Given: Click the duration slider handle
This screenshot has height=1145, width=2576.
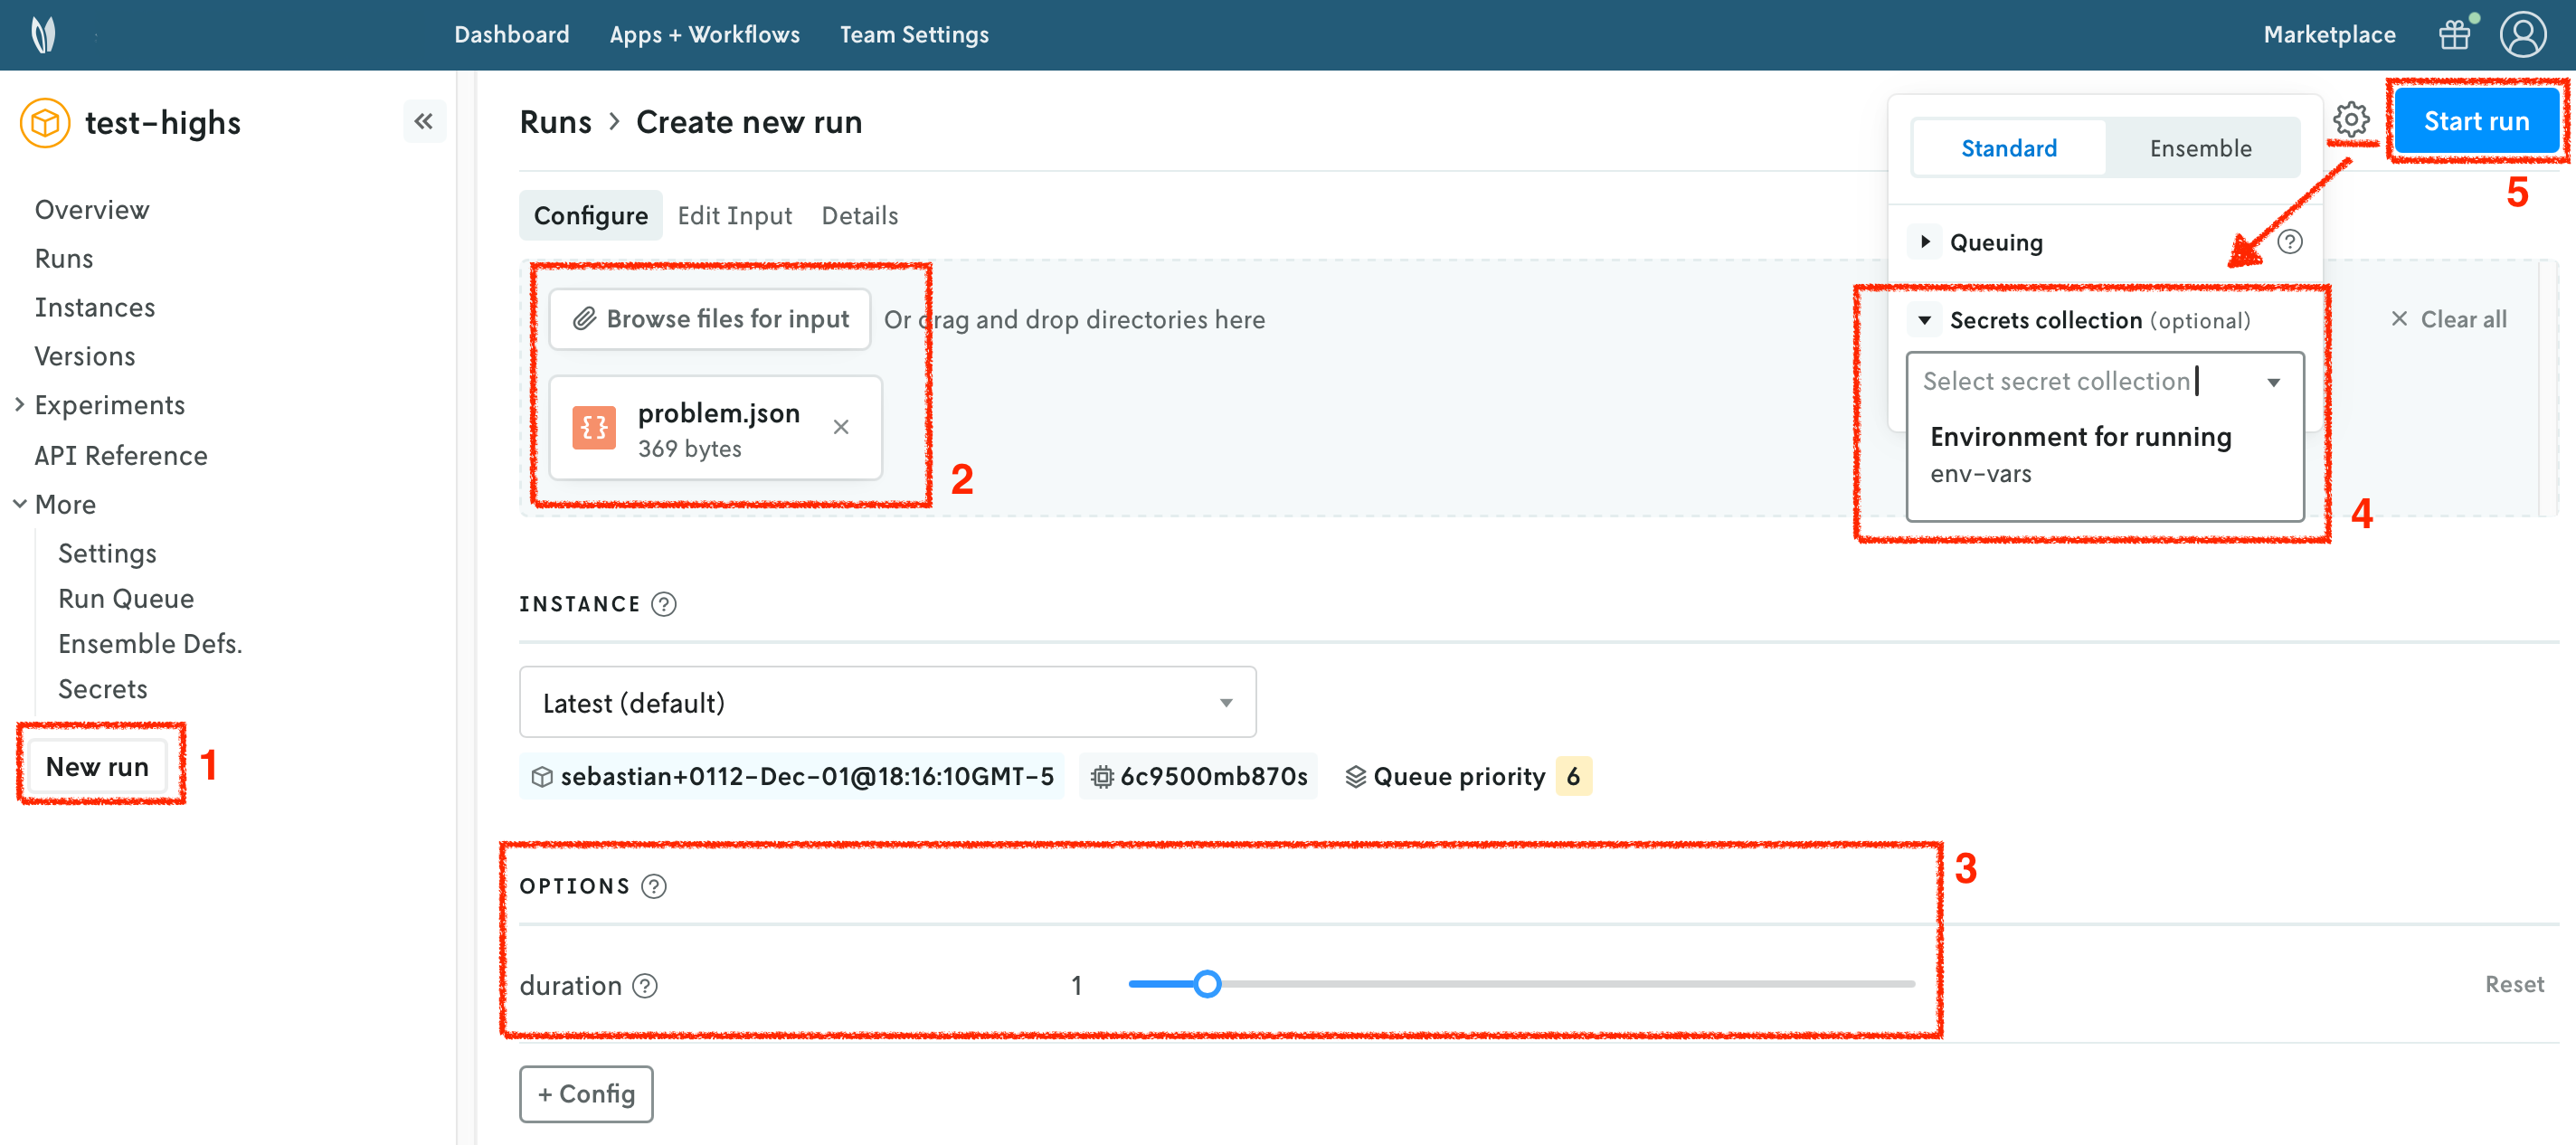Looking at the screenshot, I should coord(1207,984).
